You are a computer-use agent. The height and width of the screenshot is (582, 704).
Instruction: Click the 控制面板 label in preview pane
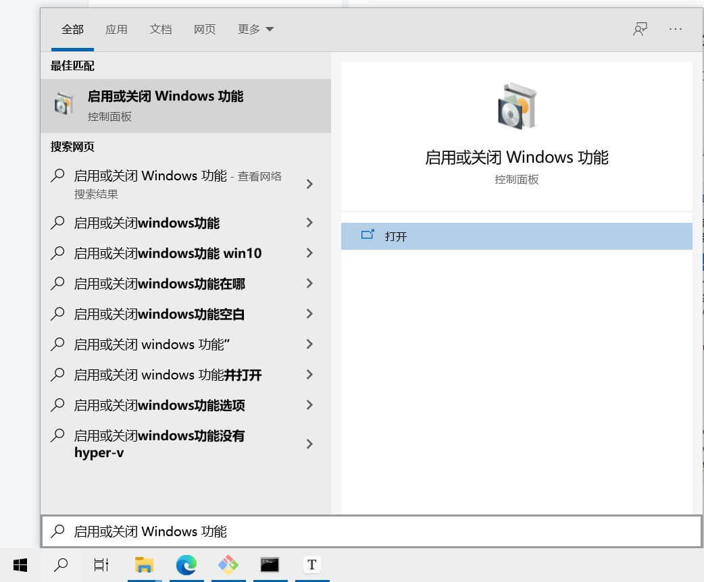pyautogui.click(x=517, y=180)
